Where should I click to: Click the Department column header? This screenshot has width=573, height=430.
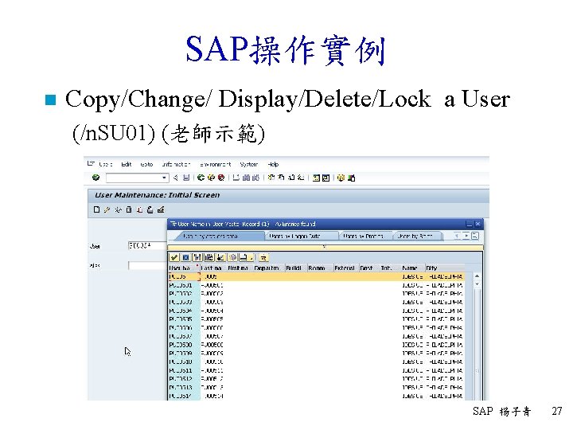coord(269,268)
